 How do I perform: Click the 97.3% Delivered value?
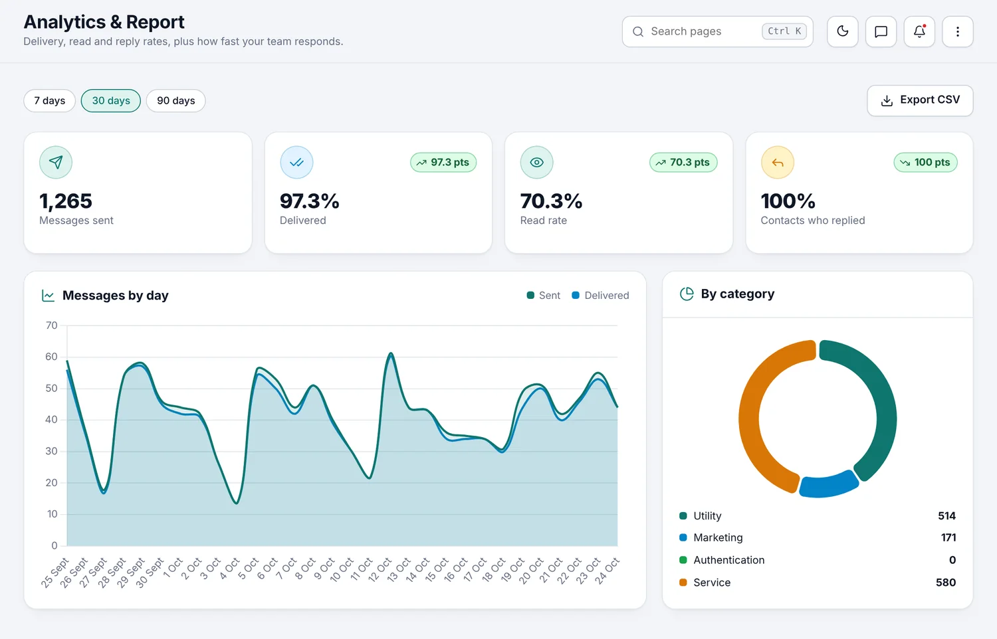point(310,201)
